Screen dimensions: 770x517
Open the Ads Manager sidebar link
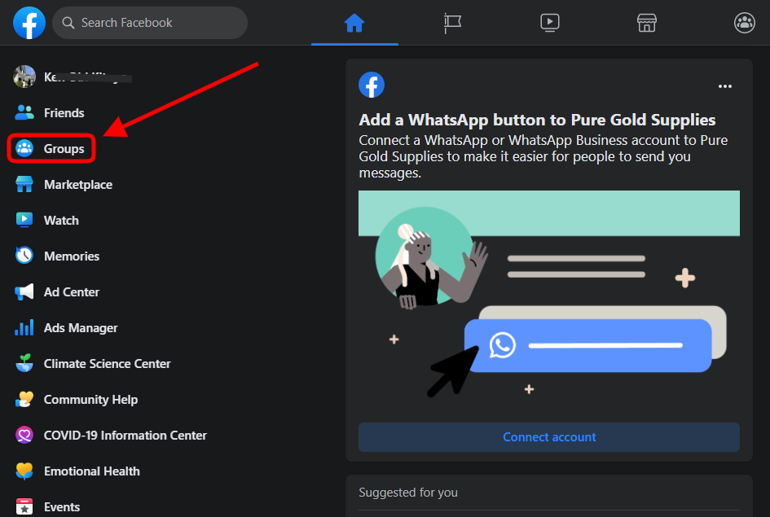coord(81,327)
